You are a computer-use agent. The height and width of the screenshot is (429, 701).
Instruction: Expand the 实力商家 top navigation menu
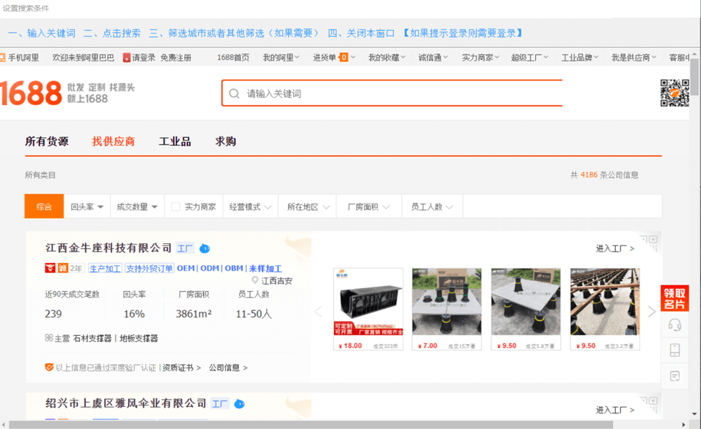tap(480, 58)
